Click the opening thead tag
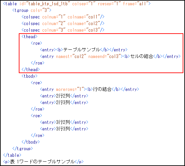Image resolution: width=185 pixels, height=166 pixels. click(x=29, y=37)
